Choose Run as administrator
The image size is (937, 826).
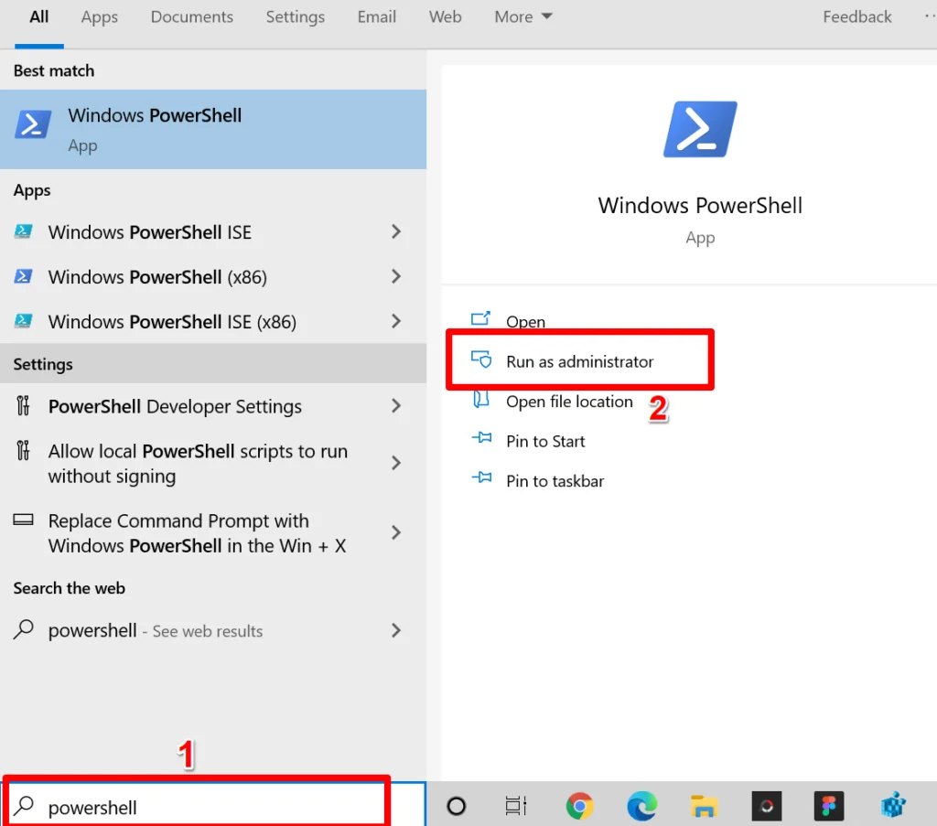pos(579,361)
